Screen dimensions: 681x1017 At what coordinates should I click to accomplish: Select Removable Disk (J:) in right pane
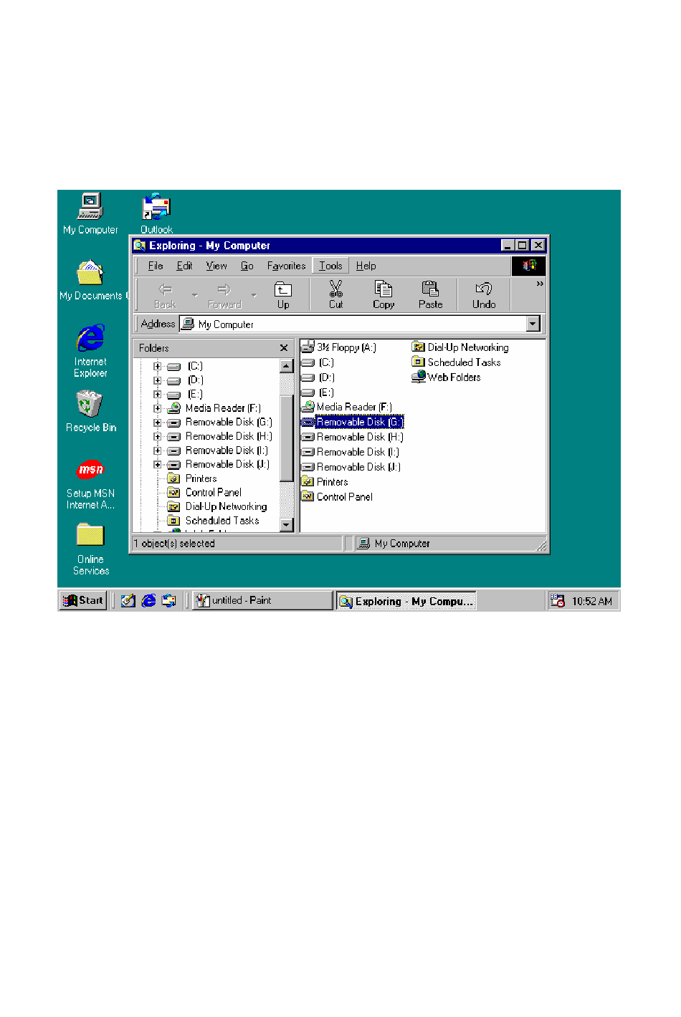pyautogui.click(x=351, y=467)
